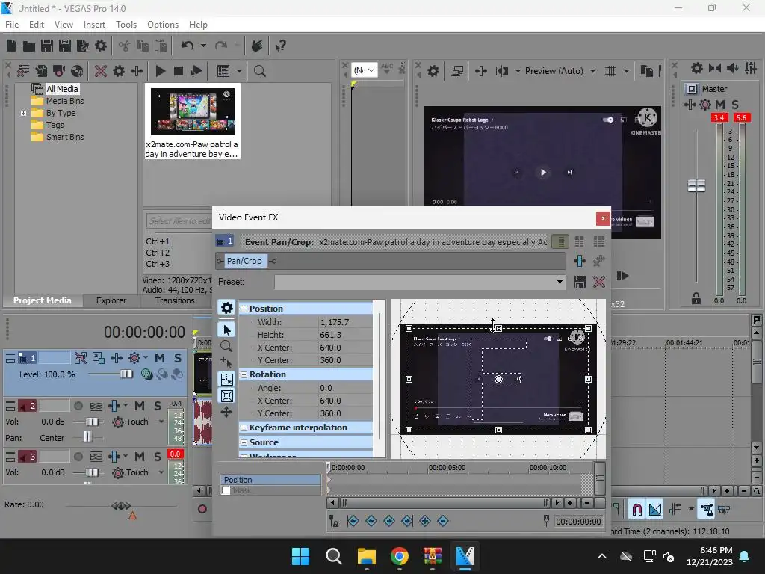765x574 pixels.
Task: Jump to first keyframe in Video Event FX
Action: 353,521
